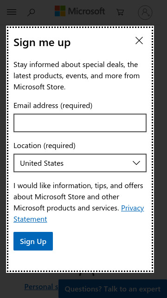Click the Questions? Talk to an expert button

click(113, 289)
